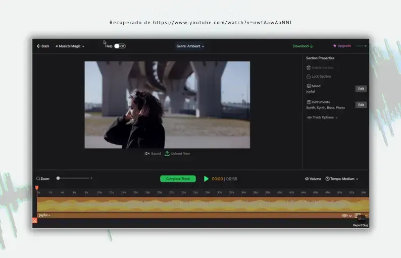Click the Upgrade star link

(342, 46)
